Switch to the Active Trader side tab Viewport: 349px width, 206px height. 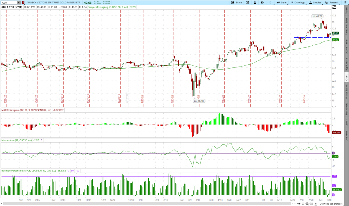(x=346, y=46)
